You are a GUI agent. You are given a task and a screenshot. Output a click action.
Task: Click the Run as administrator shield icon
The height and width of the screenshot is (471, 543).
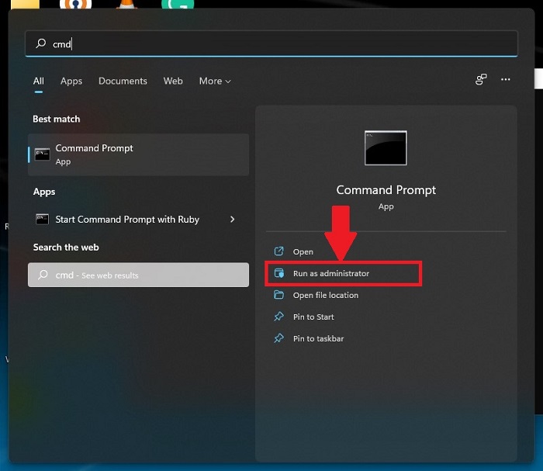(x=278, y=273)
